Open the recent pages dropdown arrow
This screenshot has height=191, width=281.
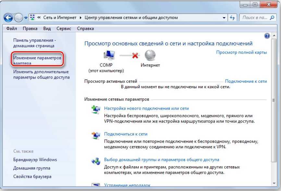click(26, 18)
